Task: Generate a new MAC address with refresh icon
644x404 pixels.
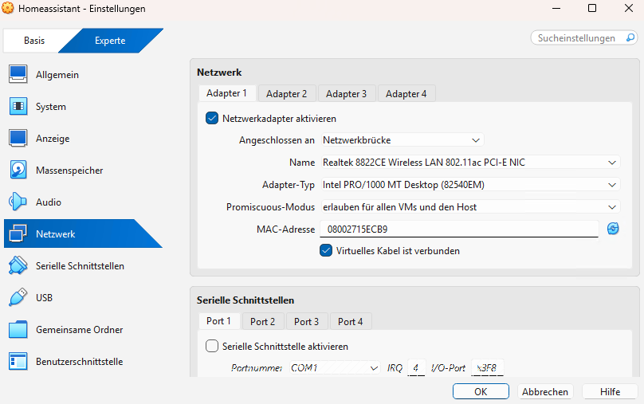Action: (x=613, y=229)
